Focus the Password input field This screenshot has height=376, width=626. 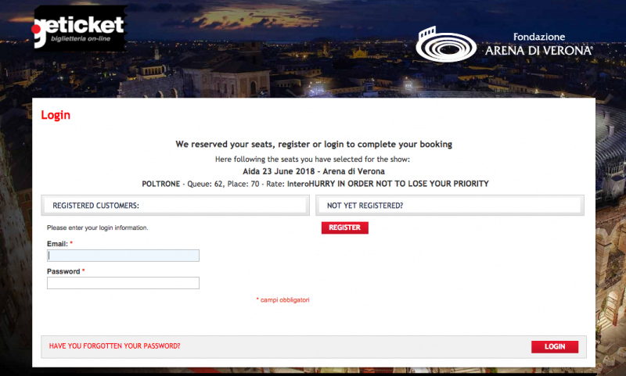(123, 283)
